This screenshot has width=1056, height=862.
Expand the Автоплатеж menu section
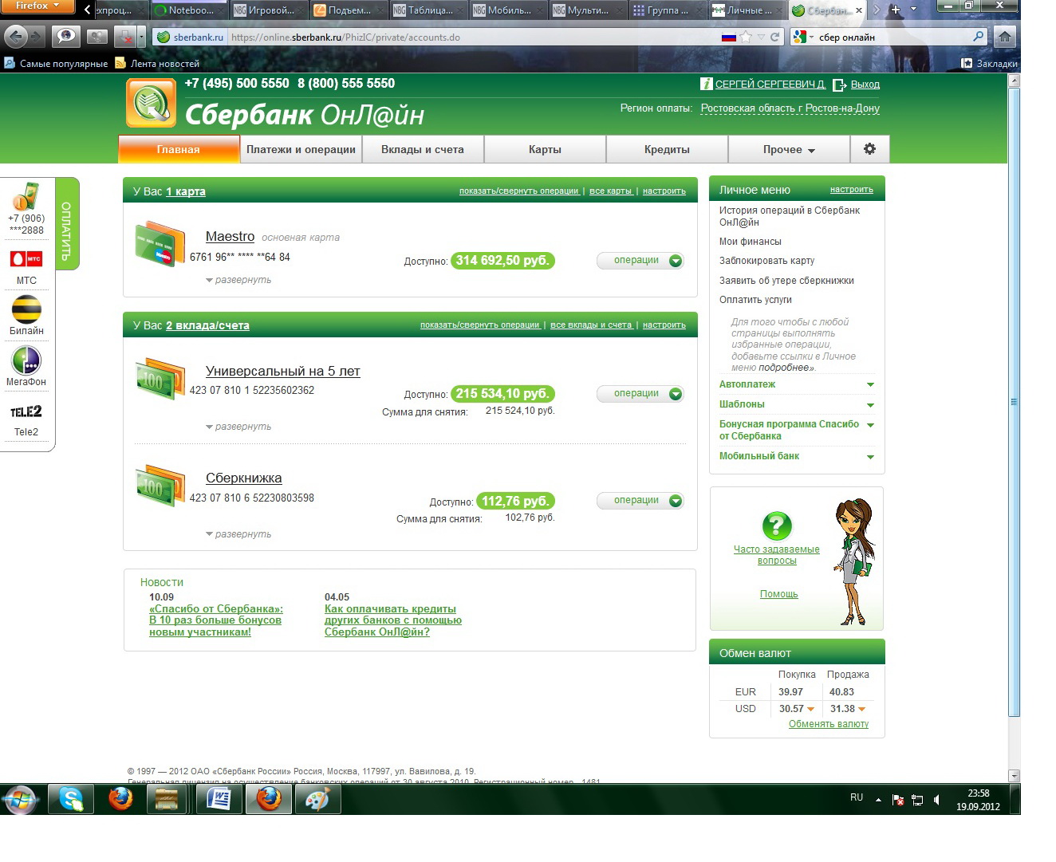(797, 384)
